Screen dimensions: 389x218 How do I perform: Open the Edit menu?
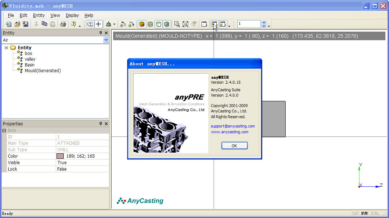pos(23,15)
